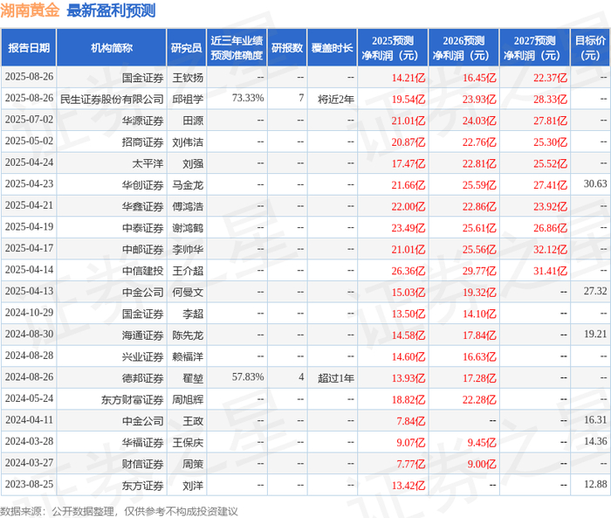
Task: Select the 兴业证券 institution cell
Action: 142,356
